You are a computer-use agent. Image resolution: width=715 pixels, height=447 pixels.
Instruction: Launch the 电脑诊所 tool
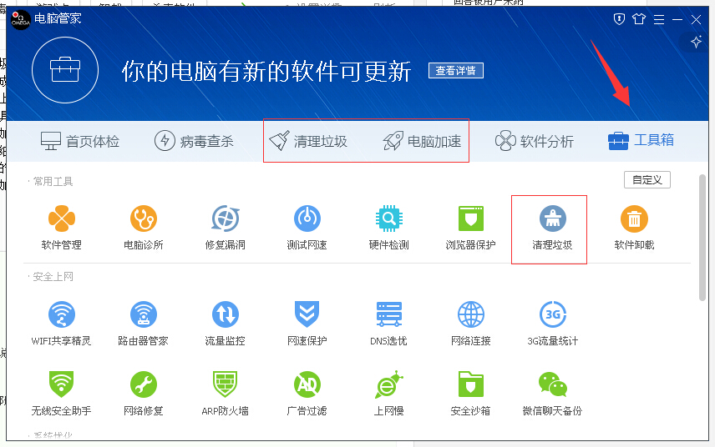tap(143, 228)
